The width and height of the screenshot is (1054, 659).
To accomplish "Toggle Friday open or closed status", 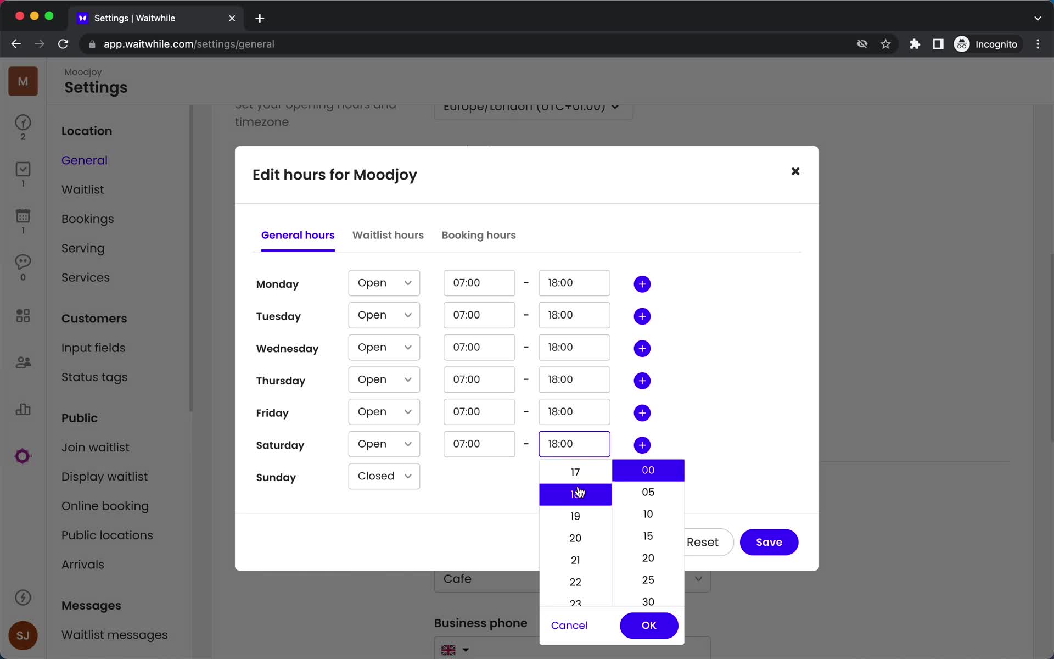I will point(384,411).
